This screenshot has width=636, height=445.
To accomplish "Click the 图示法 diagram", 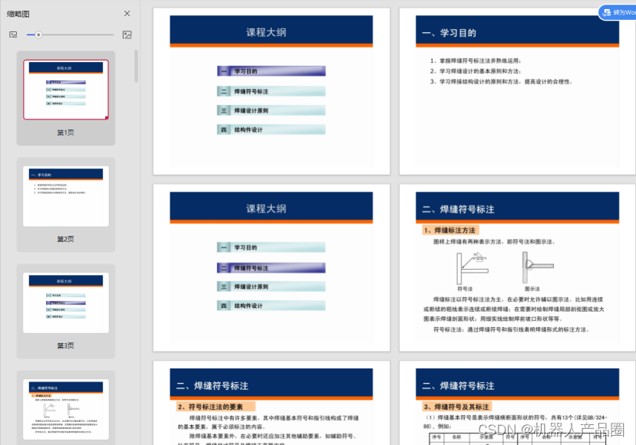I will point(538,267).
